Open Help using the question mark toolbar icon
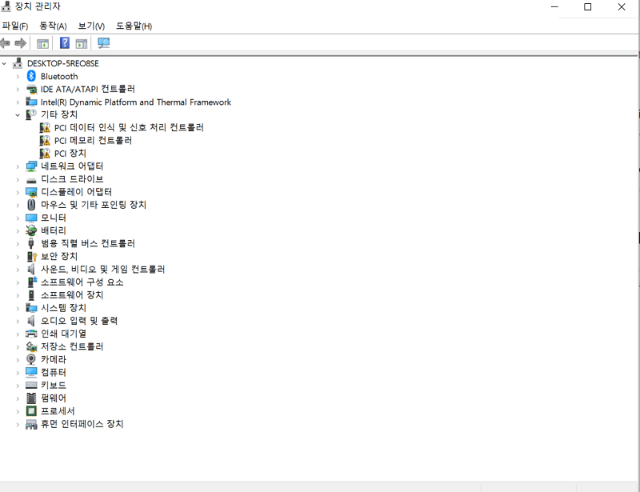640x492 pixels. tap(64, 43)
